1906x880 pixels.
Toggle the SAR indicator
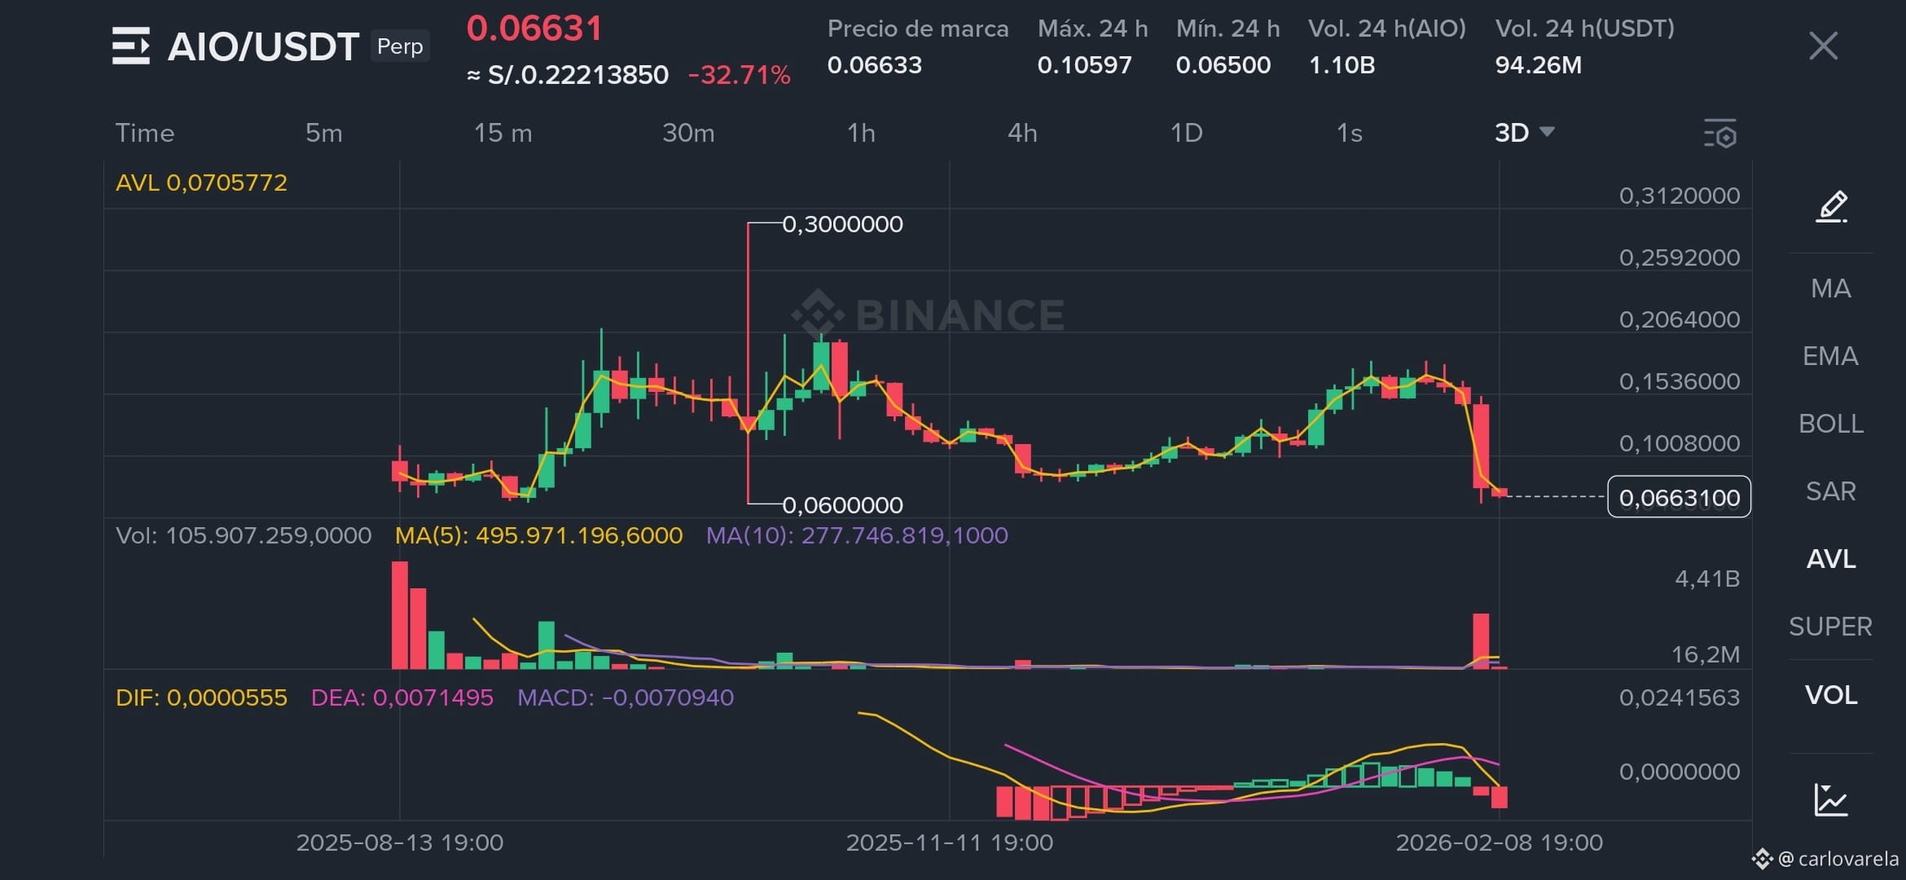coord(1831,491)
